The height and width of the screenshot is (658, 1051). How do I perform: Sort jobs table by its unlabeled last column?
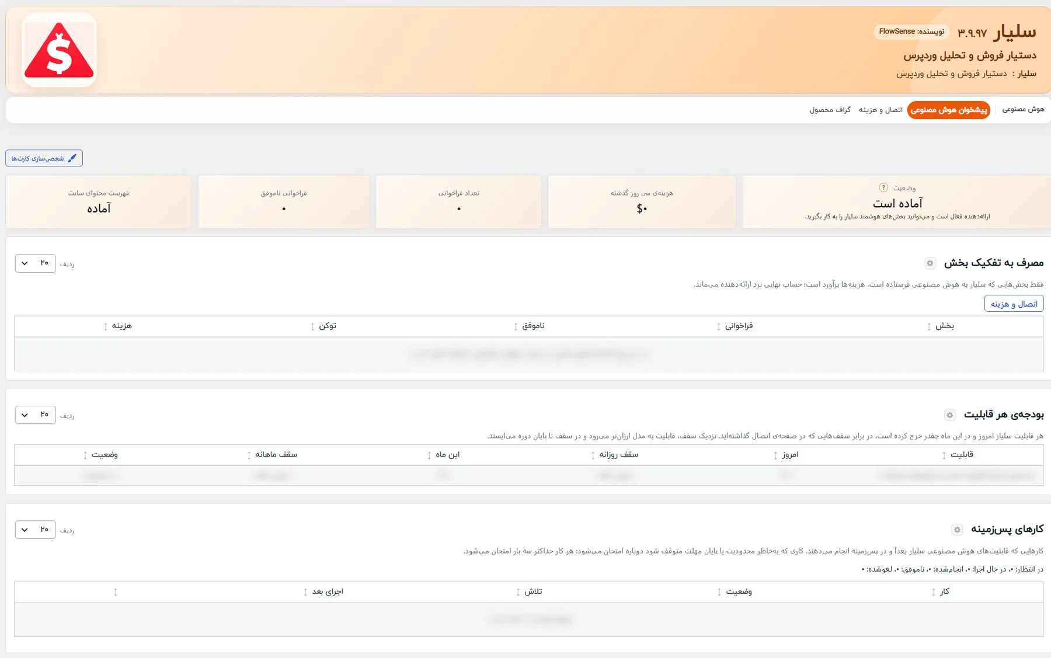pos(116,592)
